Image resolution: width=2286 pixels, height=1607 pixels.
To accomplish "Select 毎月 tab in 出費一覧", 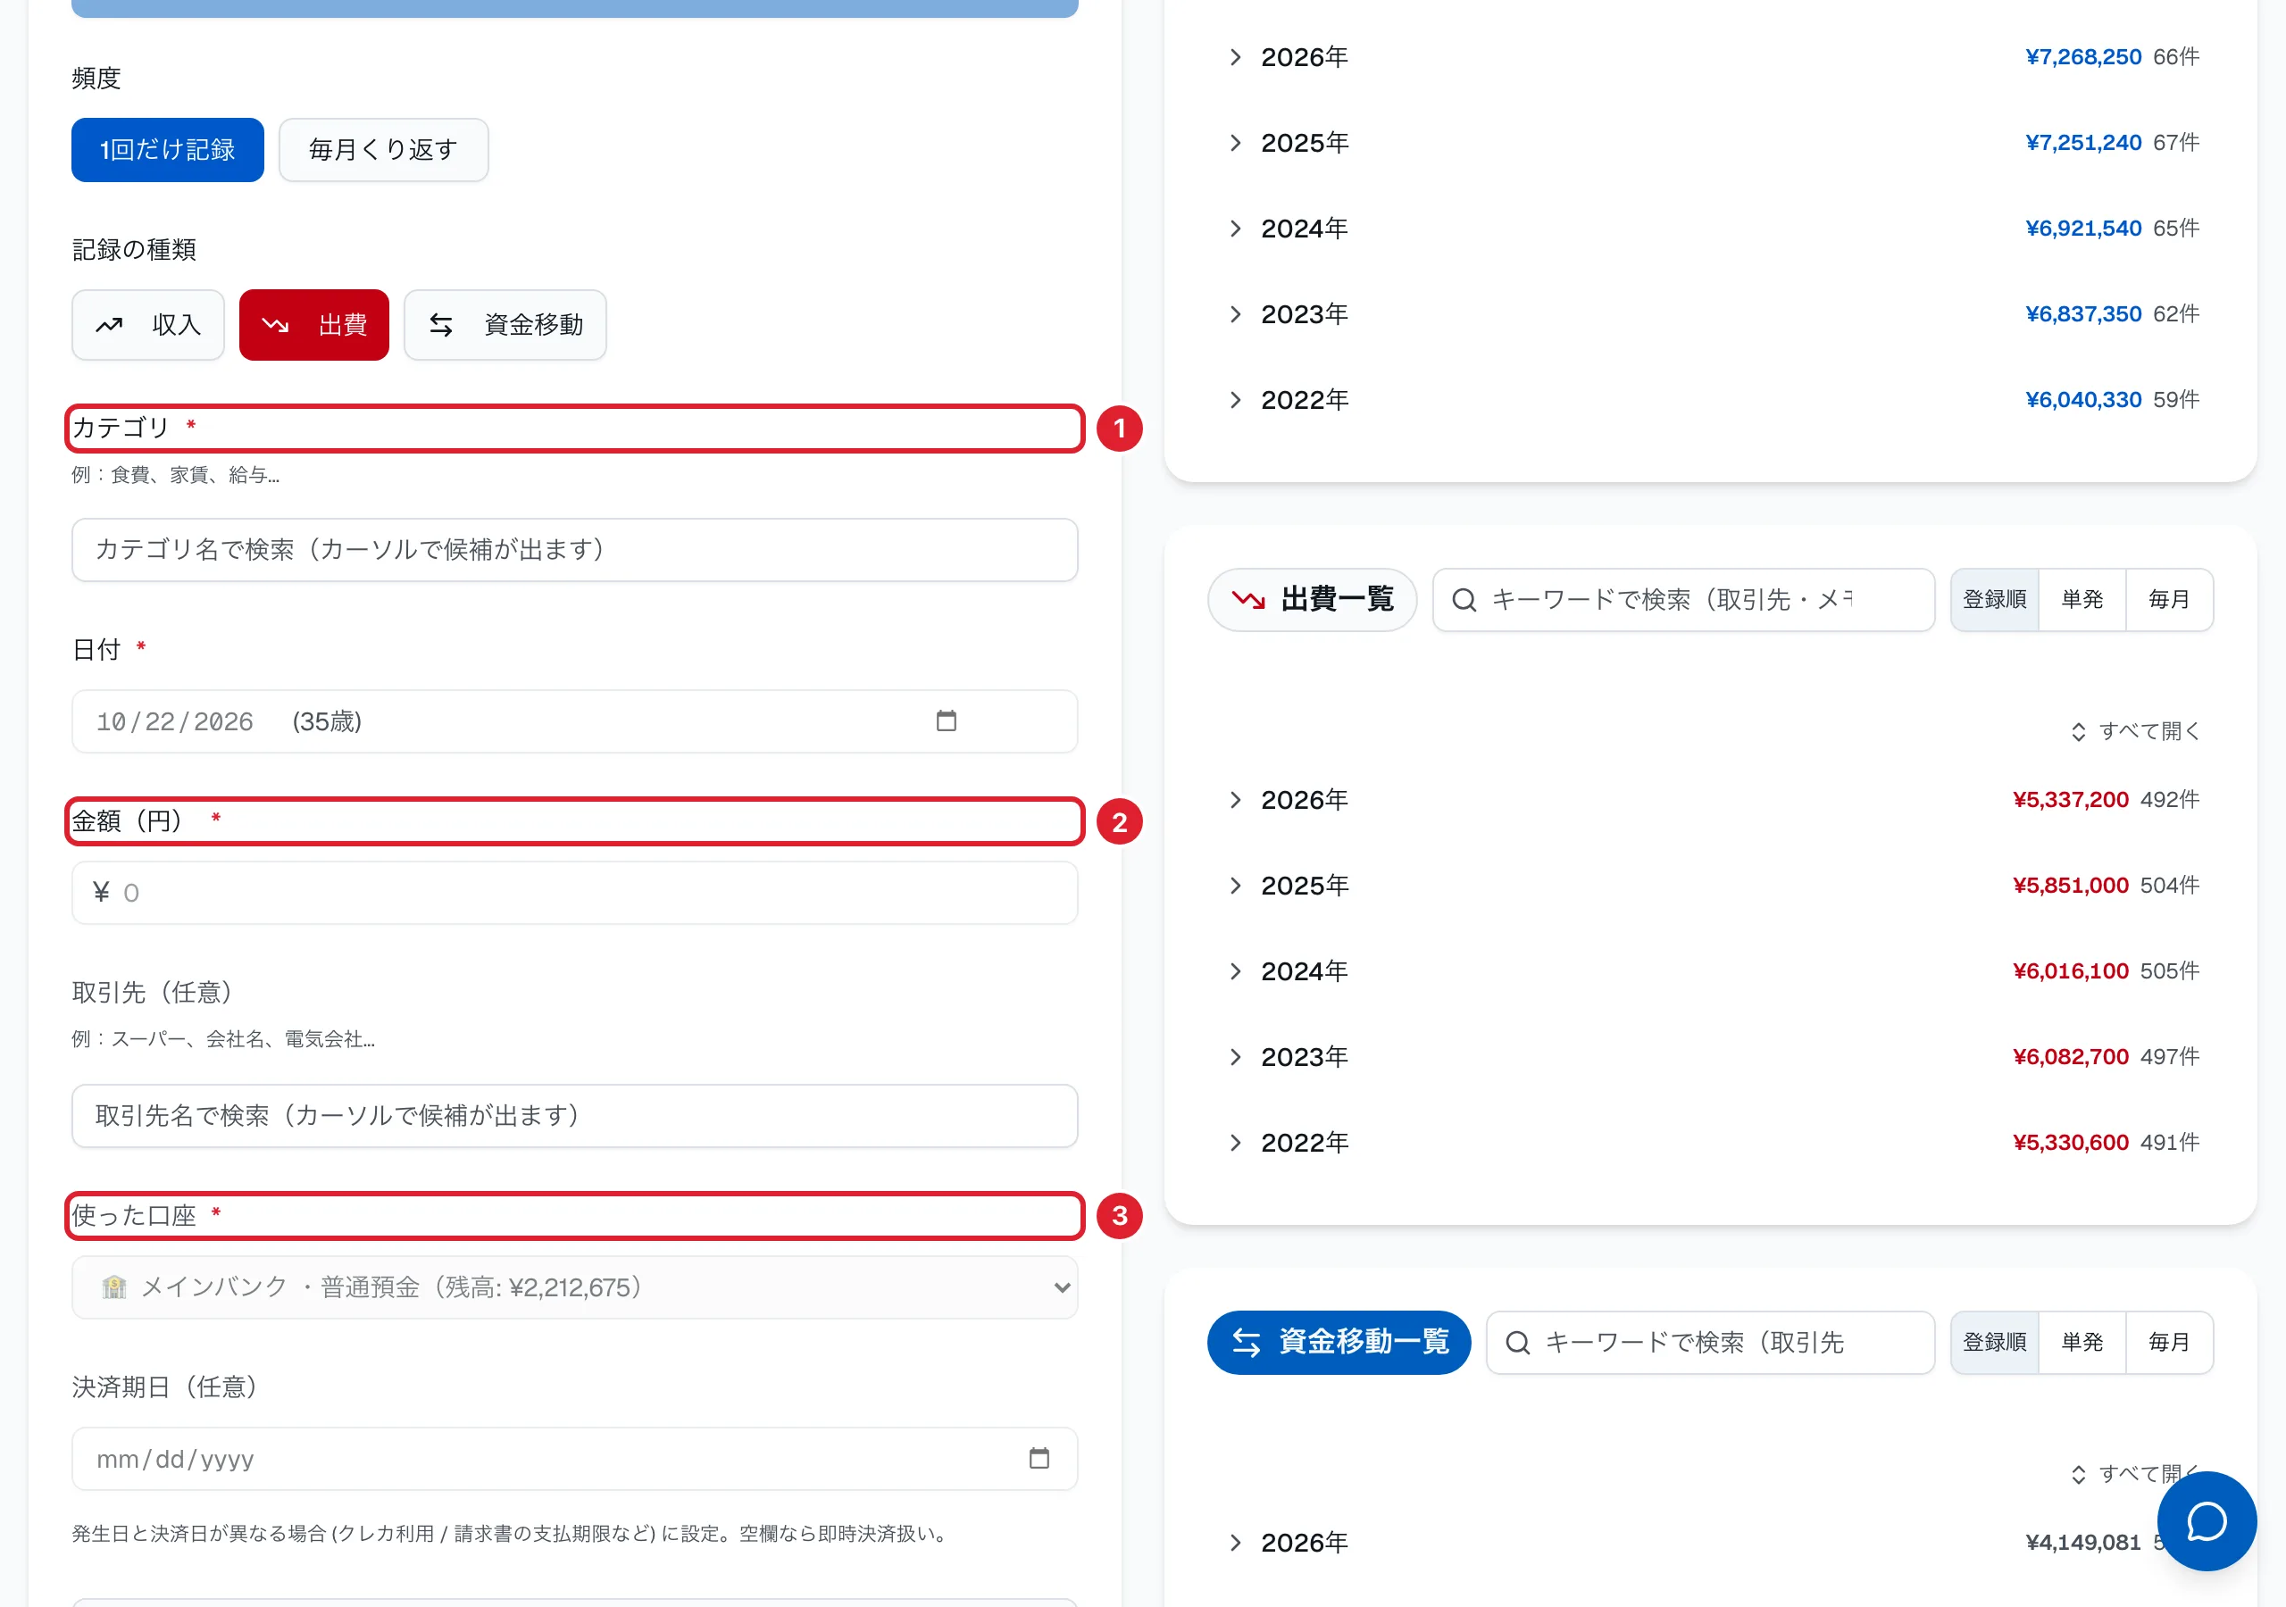I will point(2168,599).
